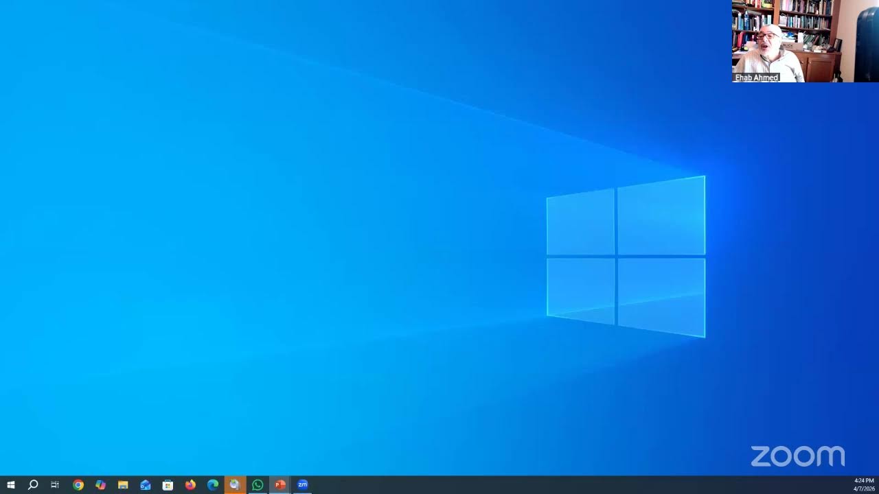The height and width of the screenshot is (494, 879).
Task: Launch Microsoft Edge from the taskbar
Action: 213,485
